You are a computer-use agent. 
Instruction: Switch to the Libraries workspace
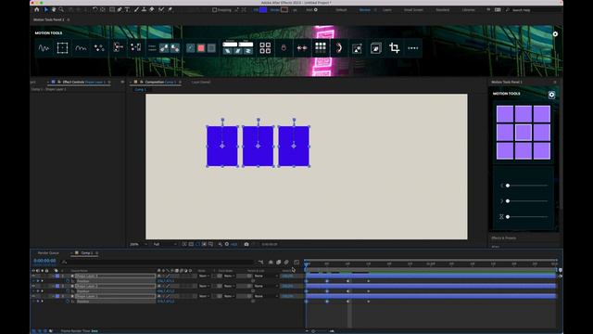[x=468, y=10]
